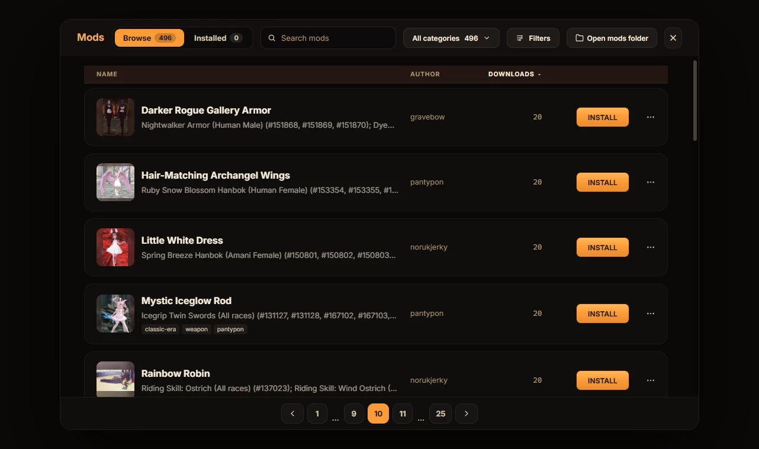759x449 pixels.
Task: Click the Darker Rogue Gallery Armor title
Action: pos(206,110)
